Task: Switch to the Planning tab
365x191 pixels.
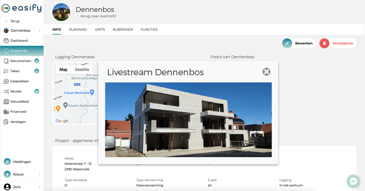Action: (x=78, y=30)
